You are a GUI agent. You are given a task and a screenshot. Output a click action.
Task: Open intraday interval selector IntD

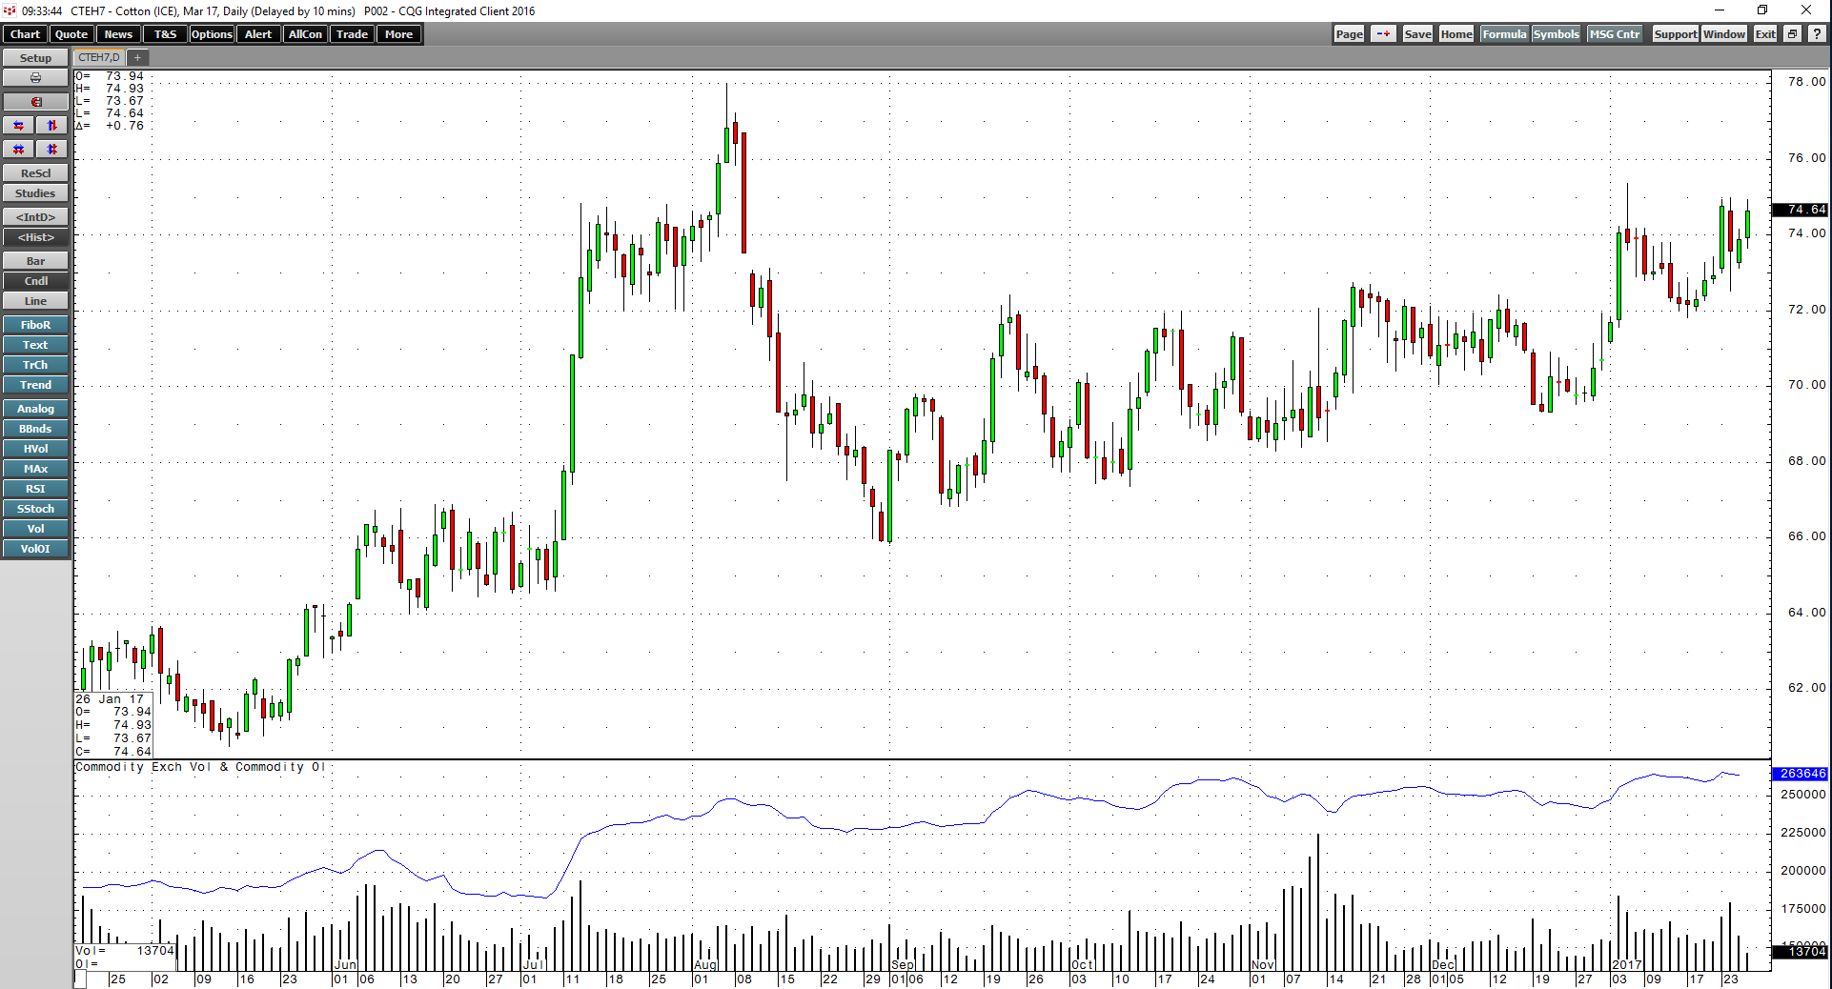(x=35, y=216)
